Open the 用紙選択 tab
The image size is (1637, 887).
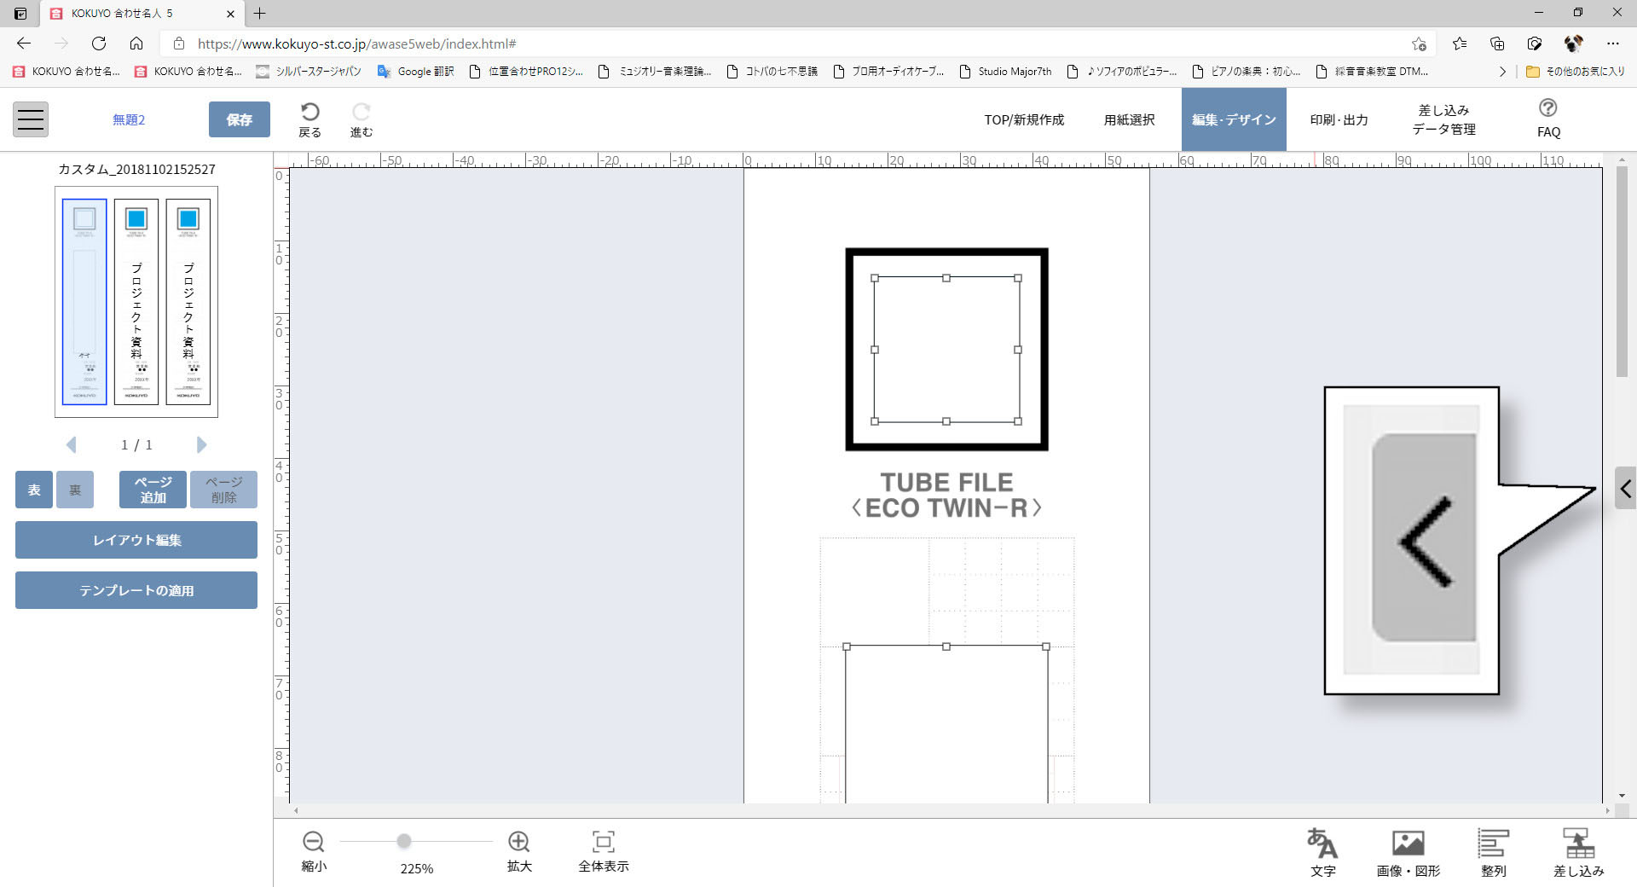tap(1129, 120)
